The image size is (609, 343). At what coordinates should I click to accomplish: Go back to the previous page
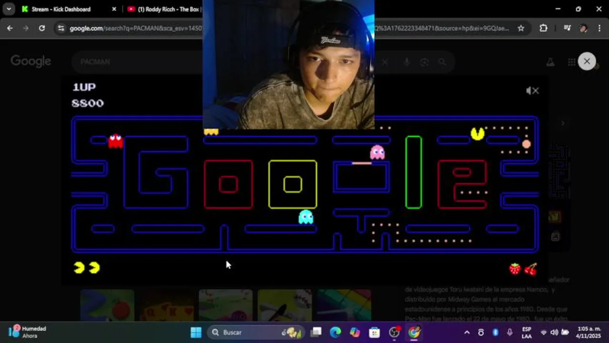(10, 28)
